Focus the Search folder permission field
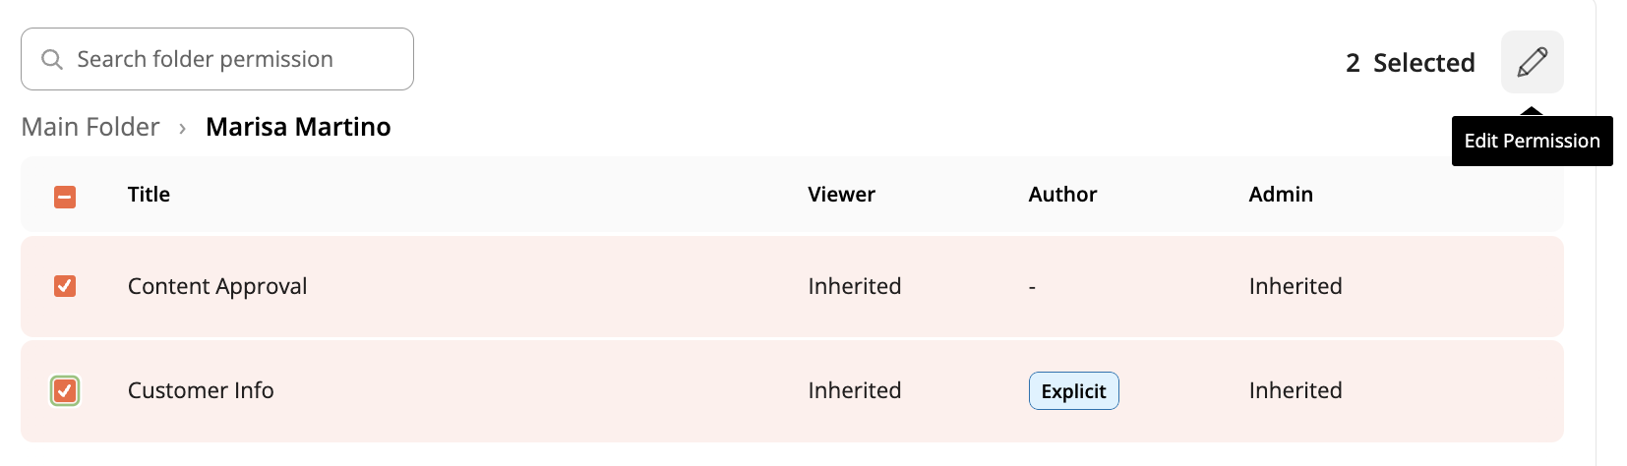 [x=217, y=59]
